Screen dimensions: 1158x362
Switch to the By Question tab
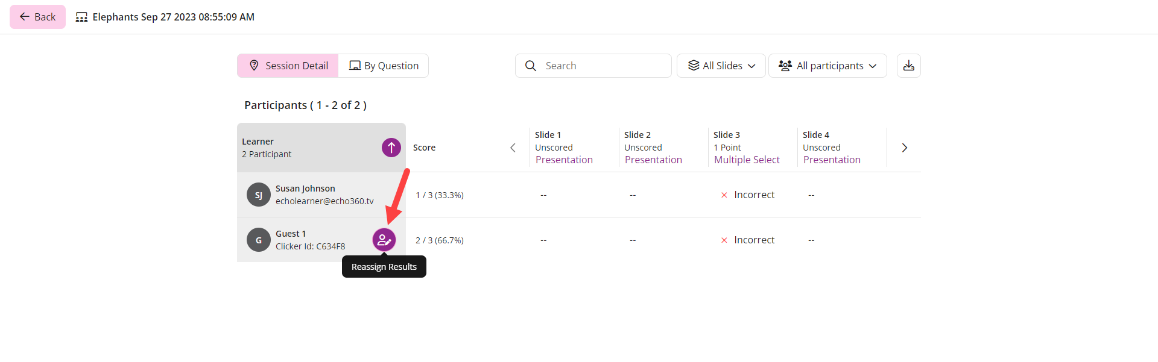point(384,66)
